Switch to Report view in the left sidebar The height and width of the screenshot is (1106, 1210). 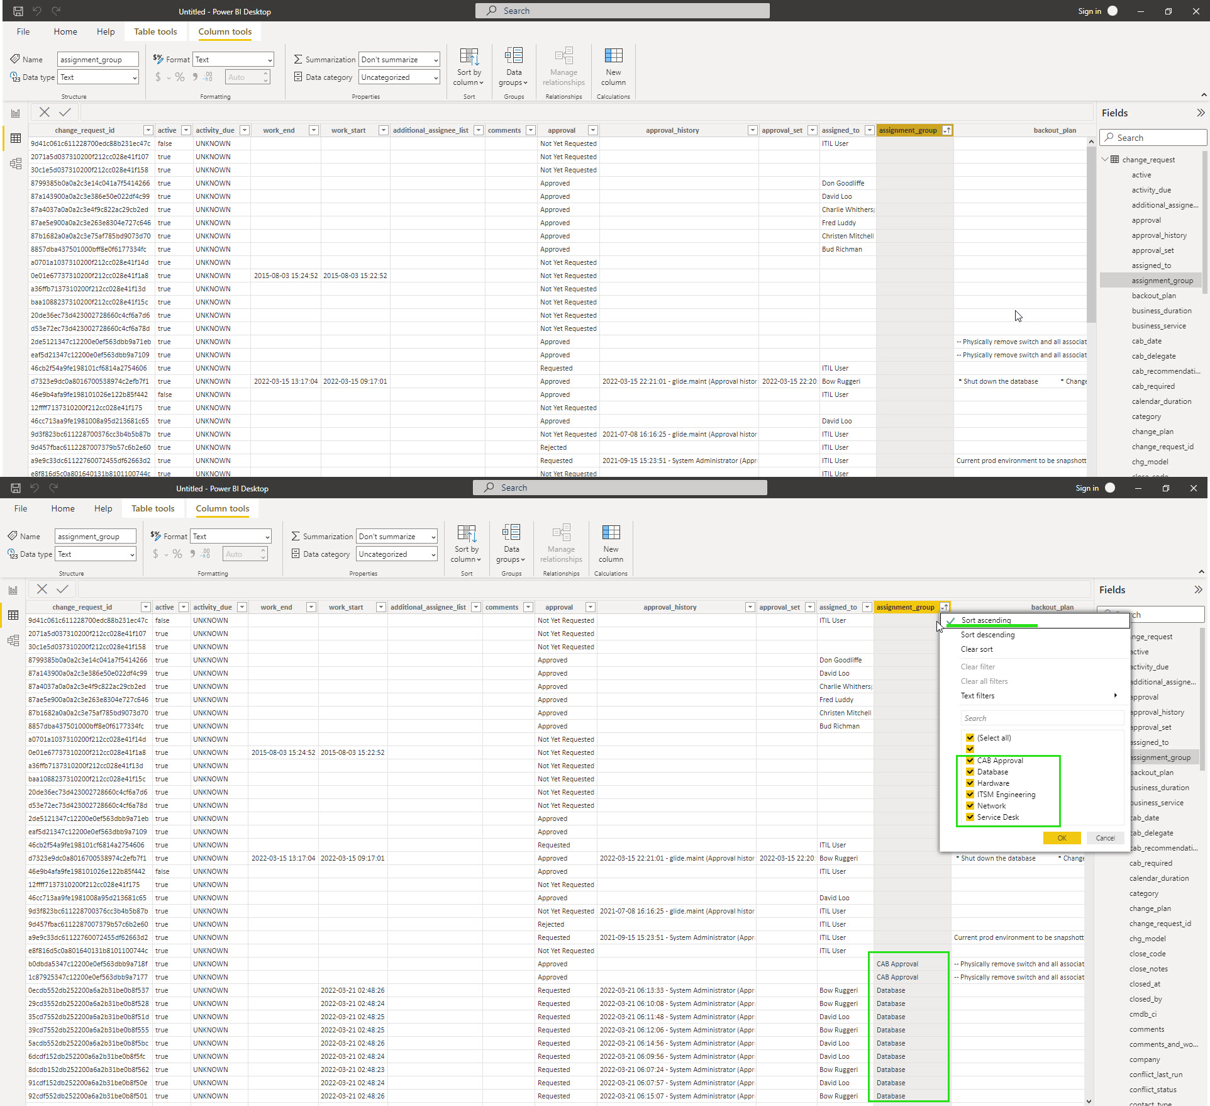[15, 112]
